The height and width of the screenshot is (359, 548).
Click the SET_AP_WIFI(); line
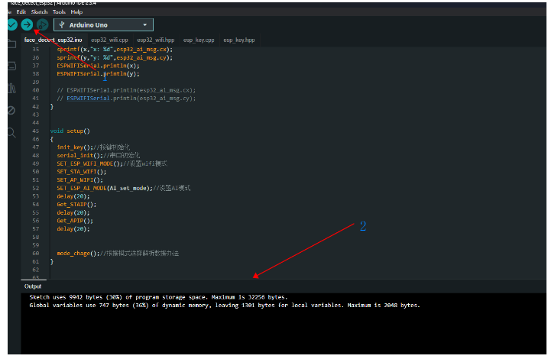pyautogui.click(x=80, y=179)
